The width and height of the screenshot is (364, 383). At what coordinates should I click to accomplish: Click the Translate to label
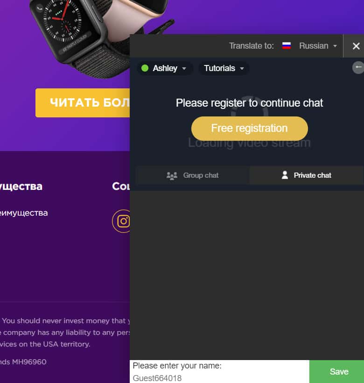click(x=252, y=46)
